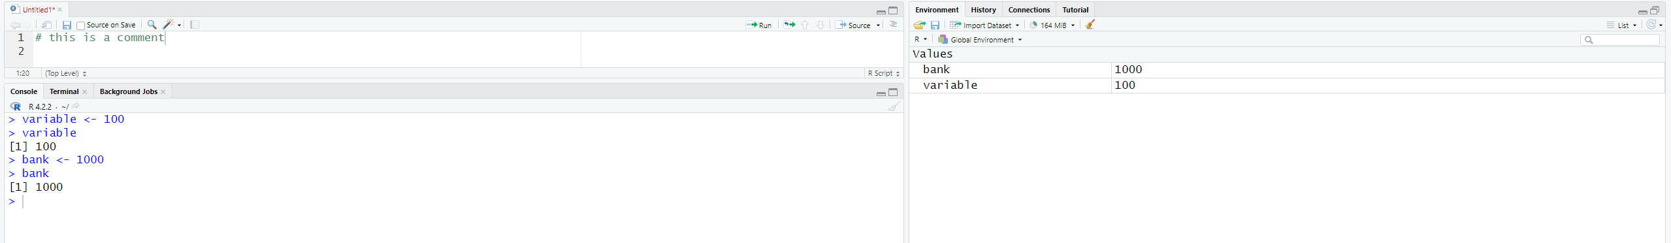
Task: Go to next section arrow
Action: (820, 25)
